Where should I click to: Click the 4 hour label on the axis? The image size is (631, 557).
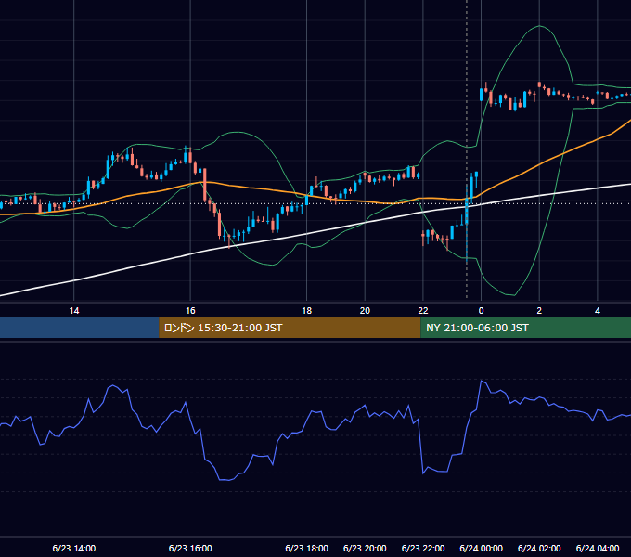click(598, 311)
